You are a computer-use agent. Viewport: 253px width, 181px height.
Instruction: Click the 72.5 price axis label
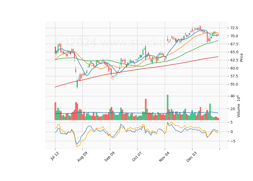click(234, 28)
